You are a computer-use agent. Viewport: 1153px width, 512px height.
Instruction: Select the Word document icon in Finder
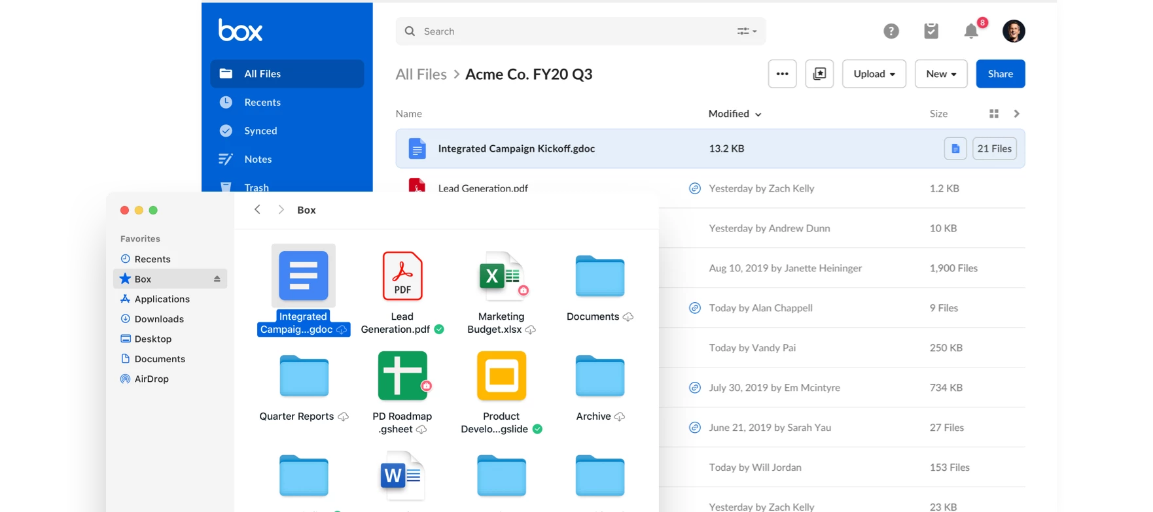[402, 476]
